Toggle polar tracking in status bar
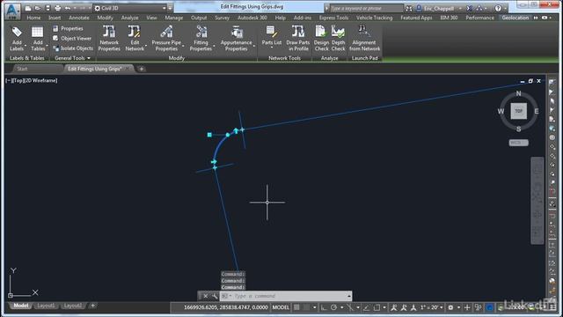Viewport: 563px width, 317px height. point(334,307)
